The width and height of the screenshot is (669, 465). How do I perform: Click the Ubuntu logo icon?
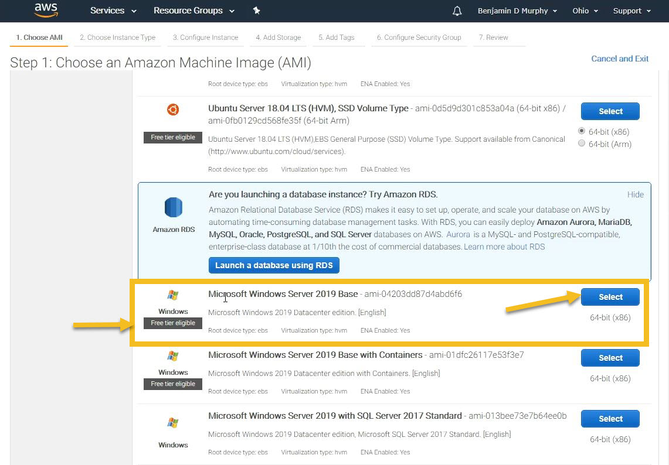tap(173, 110)
